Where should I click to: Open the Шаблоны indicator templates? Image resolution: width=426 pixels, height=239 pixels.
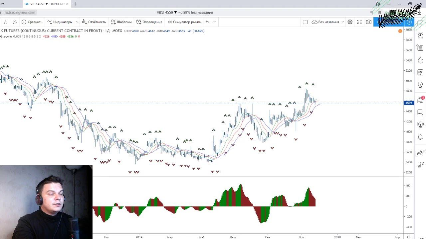[x=121, y=22]
